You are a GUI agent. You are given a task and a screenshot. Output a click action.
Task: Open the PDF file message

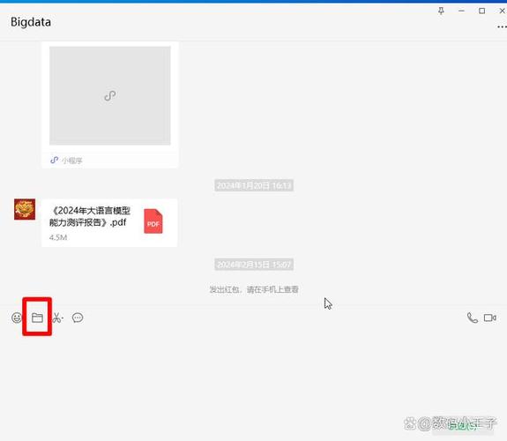109,222
